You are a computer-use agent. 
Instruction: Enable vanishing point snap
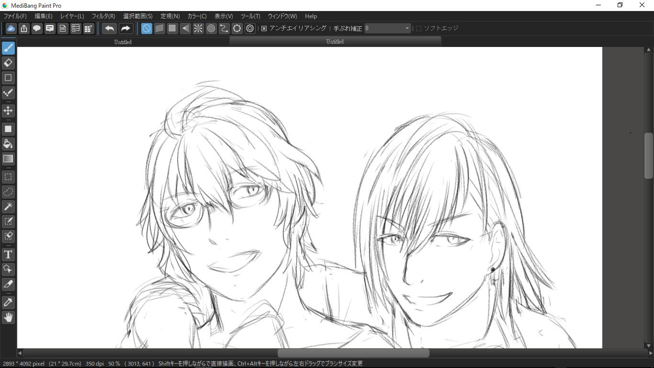click(185, 28)
